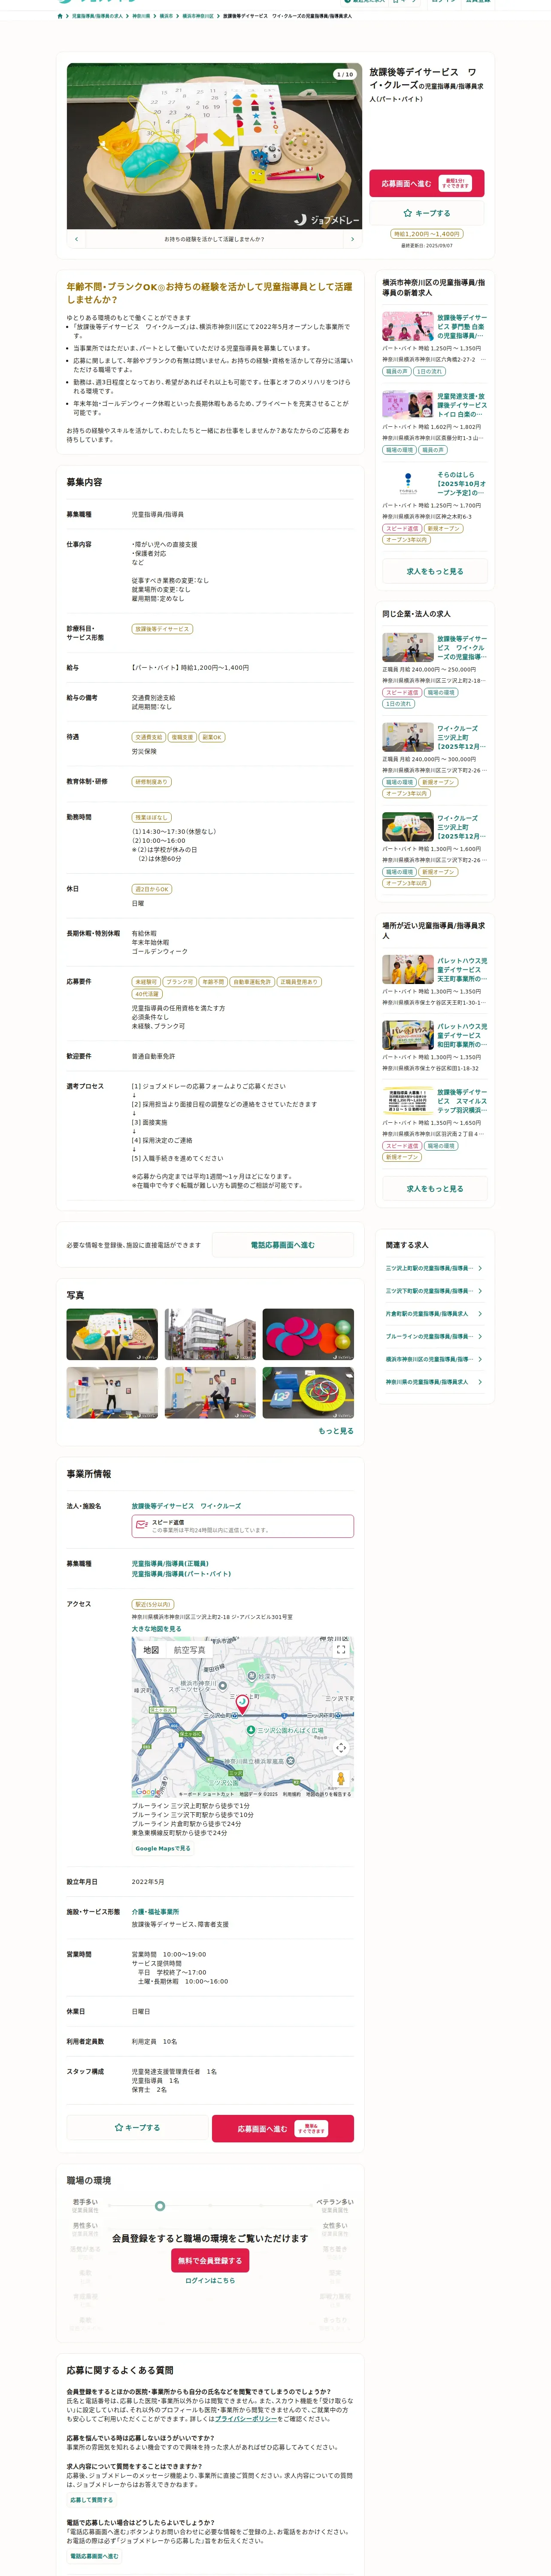Image resolution: width=551 pixels, height=2576 pixels.
Task: Click the red 応募画面へ進む button near title
Action: (x=427, y=183)
